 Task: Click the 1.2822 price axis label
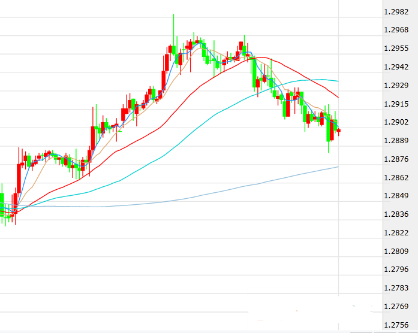[396, 233]
